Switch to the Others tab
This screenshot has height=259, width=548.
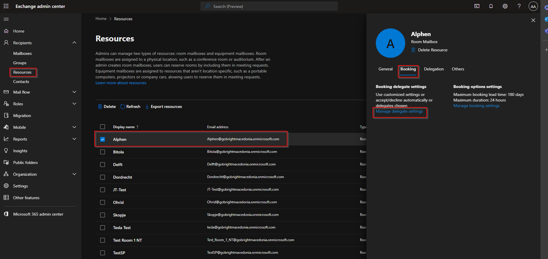coord(458,69)
